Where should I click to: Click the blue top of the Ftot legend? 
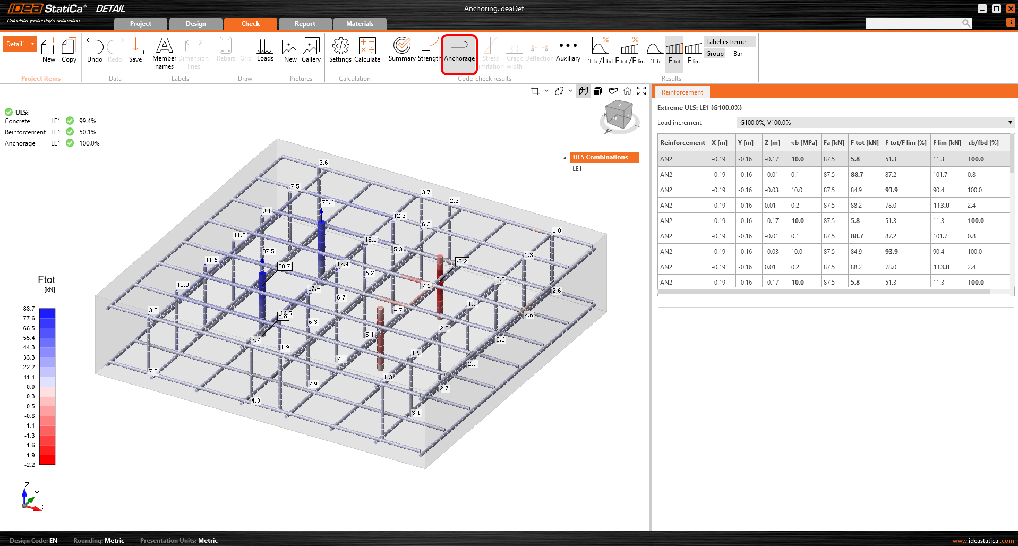tap(47, 313)
